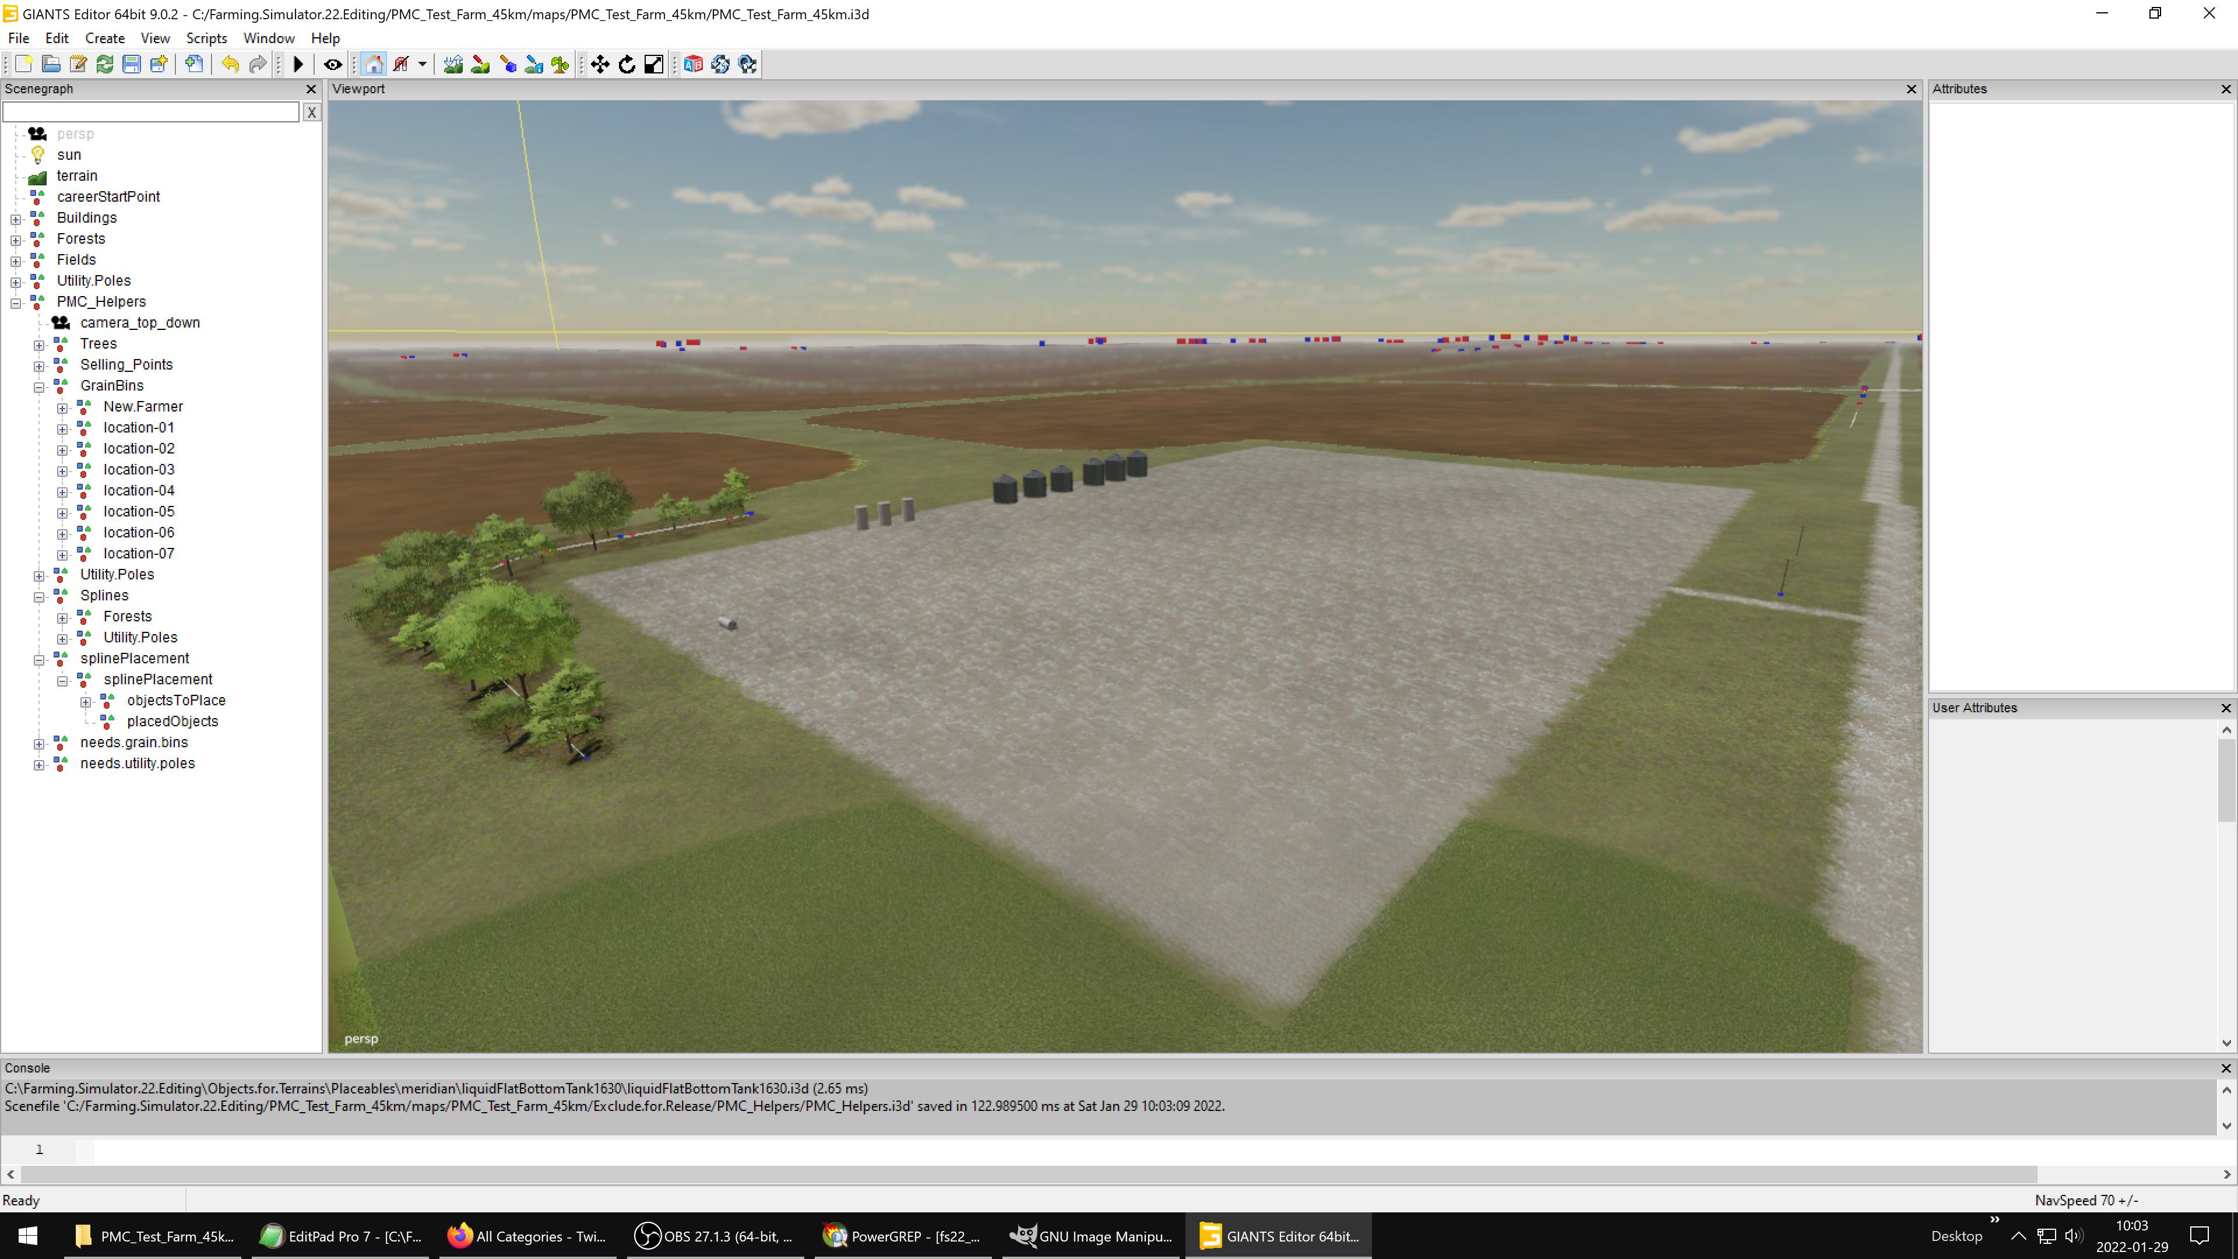The width and height of the screenshot is (2238, 1259).
Task: Select the Translate move tool icon
Action: [600, 64]
